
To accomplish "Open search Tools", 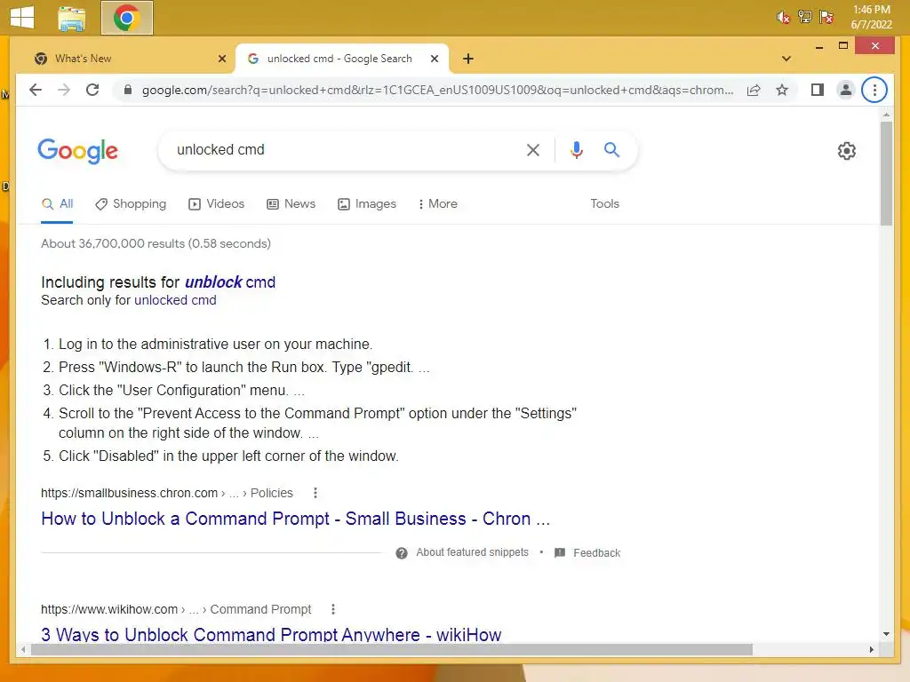I will pyautogui.click(x=604, y=204).
